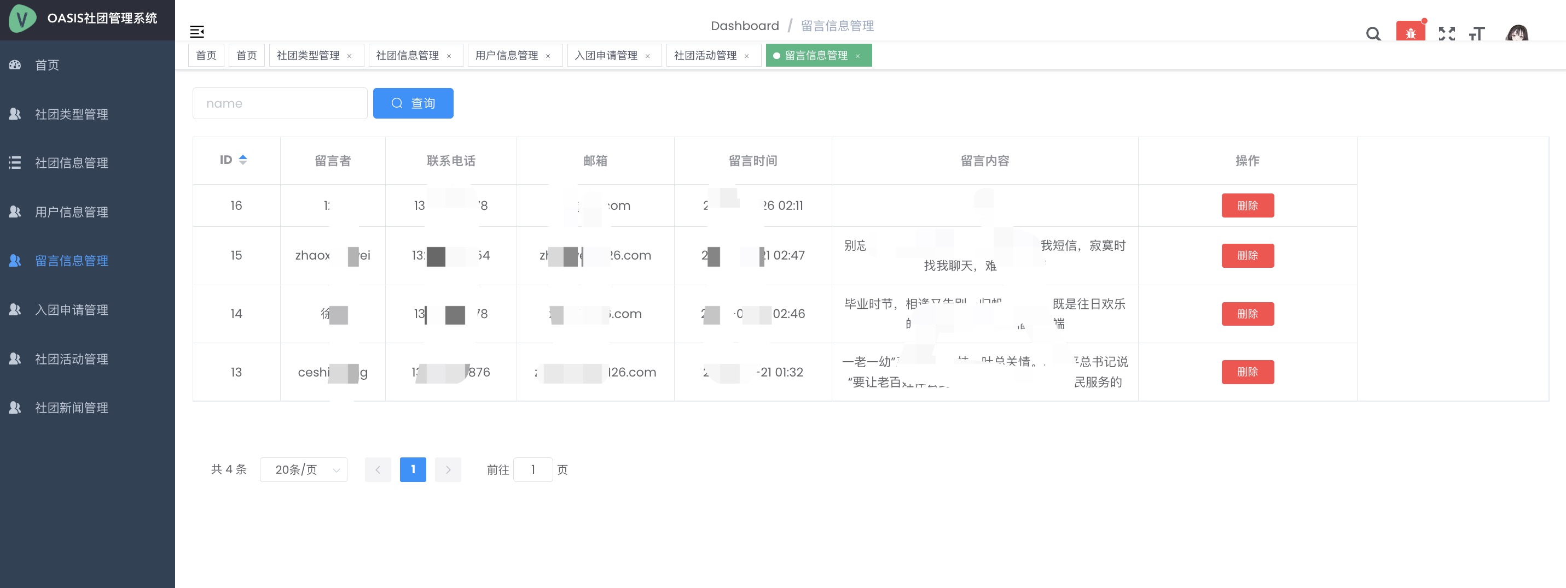The height and width of the screenshot is (588, 1566).
Task: Delete message row with ID 16
Action: click(x=1248, y=205)
